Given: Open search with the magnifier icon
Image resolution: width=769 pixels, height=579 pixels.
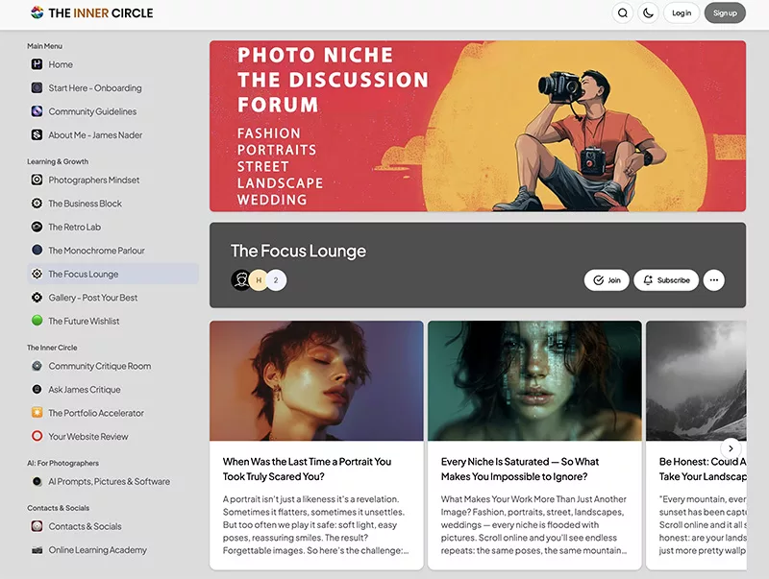Looking at the screenshot, I should pos(623,12).
